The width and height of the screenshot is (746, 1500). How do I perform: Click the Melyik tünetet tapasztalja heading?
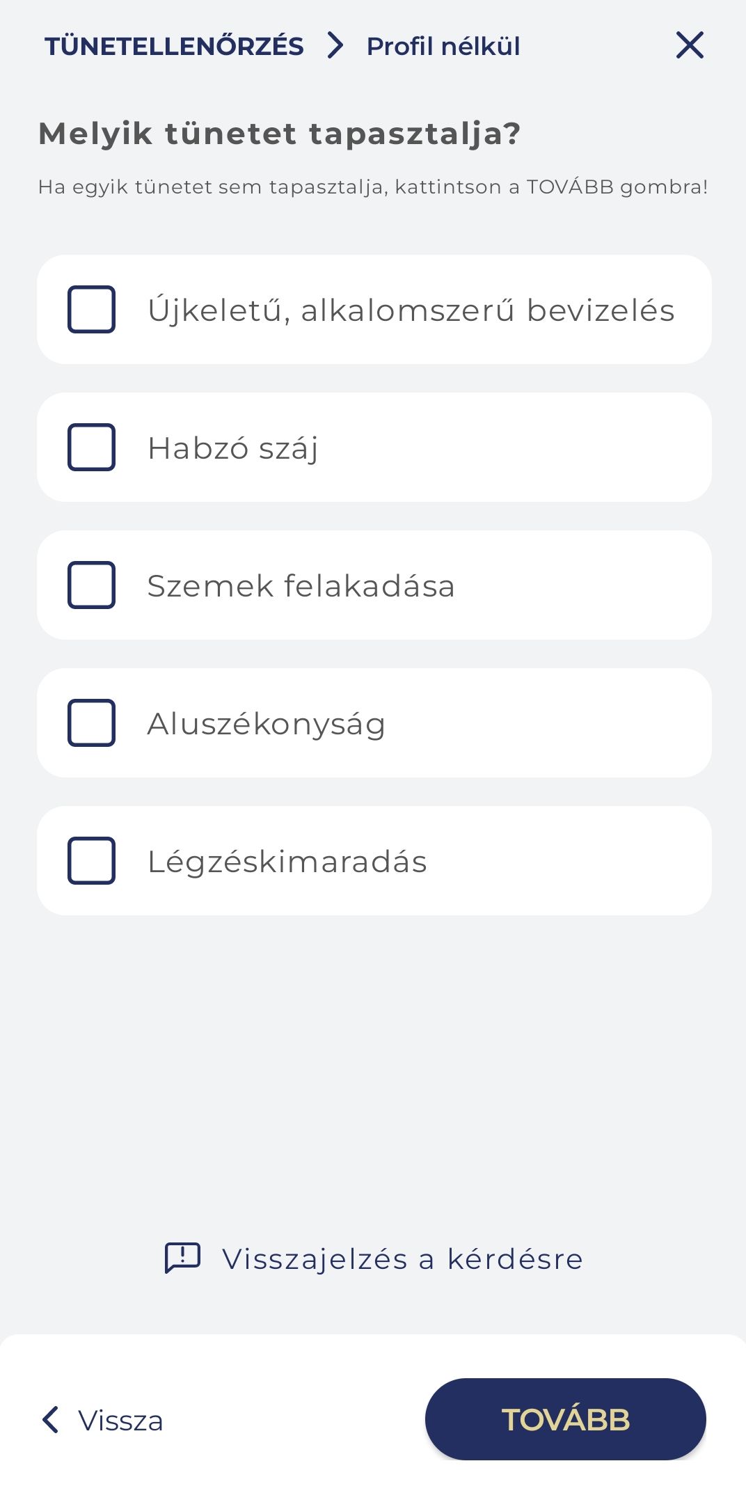coord(279,133)
